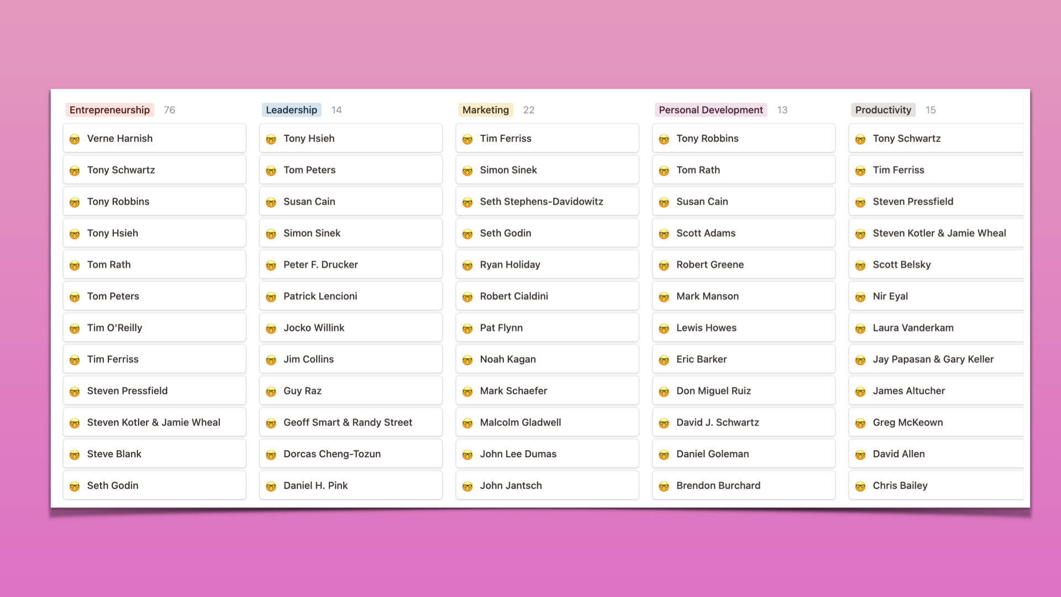Click the emoji icon beside Jocko Willink

271,328
